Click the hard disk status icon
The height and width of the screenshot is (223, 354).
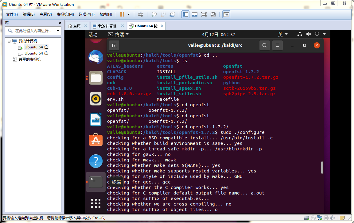pyautogui.click(x=307, y=218)
